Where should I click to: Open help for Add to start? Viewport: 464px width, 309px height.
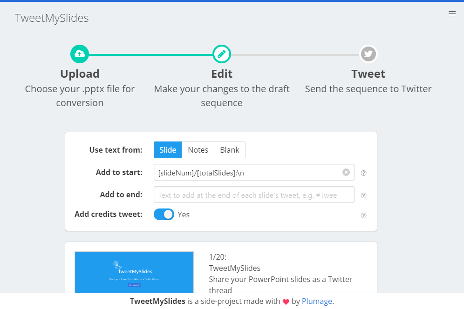(363, 173)
